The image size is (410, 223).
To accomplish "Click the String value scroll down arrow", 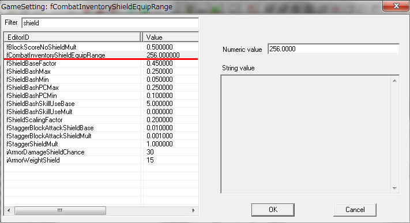I will 394,188.
